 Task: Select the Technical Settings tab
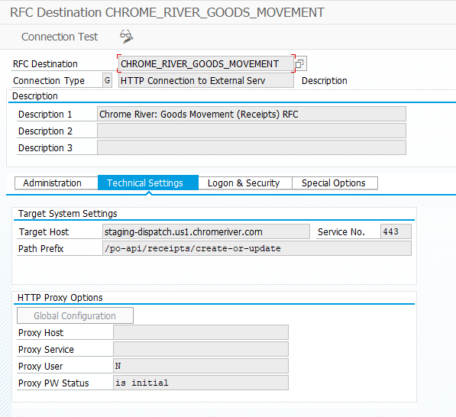[148, 183]
